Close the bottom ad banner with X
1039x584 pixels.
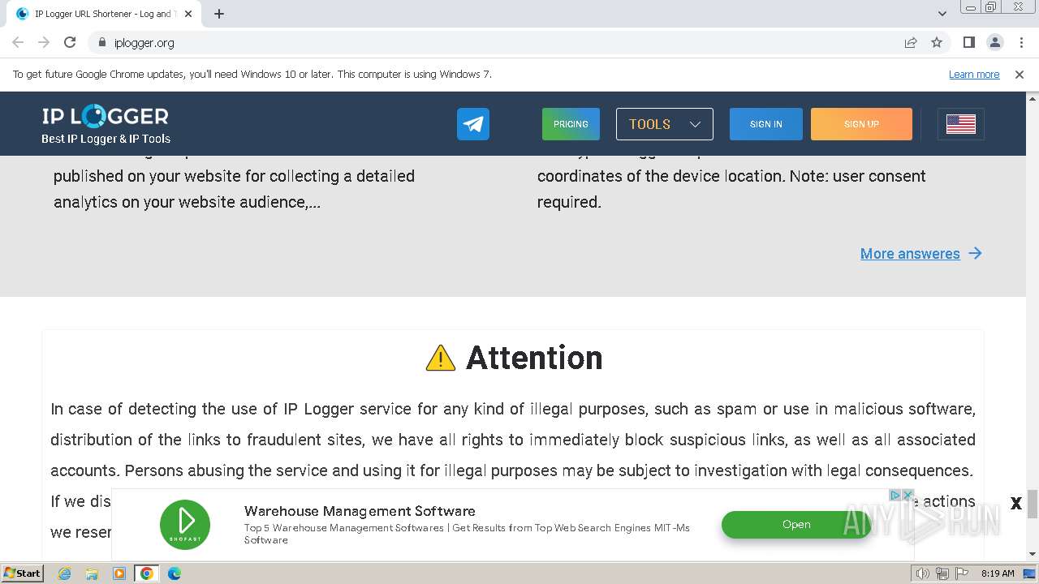click(1015, 504)
